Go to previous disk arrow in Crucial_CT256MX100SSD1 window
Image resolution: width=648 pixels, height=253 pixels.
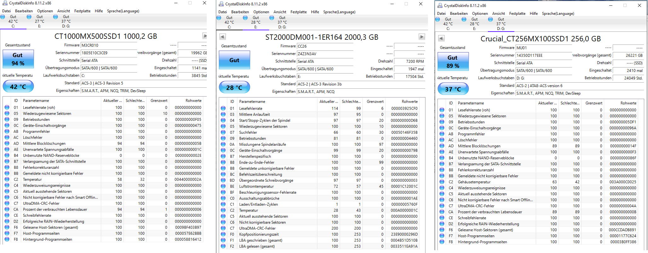(441, 38)
